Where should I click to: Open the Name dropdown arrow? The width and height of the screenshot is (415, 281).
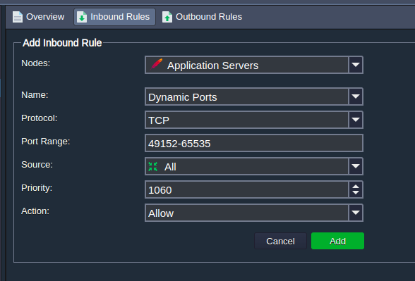[356, 96]
